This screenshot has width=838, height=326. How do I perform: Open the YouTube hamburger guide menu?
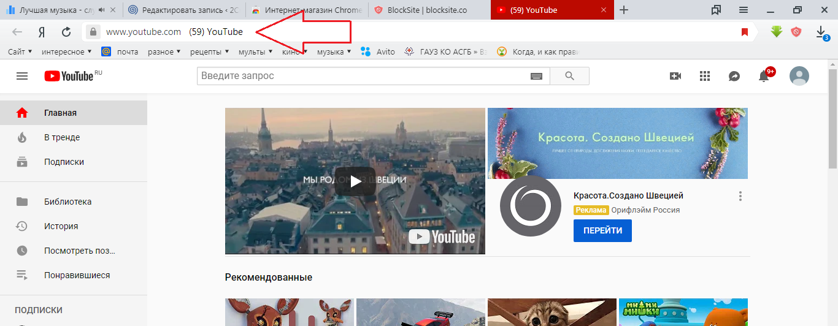(22, 76)
